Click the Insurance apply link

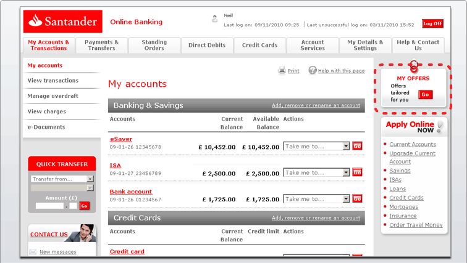(403, 216)
